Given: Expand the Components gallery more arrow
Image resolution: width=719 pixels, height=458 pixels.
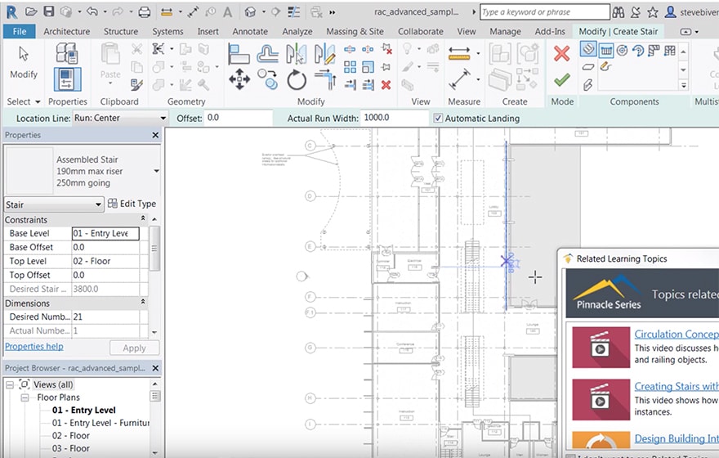Looking at the screenshot, I should [x=683, y=85].
